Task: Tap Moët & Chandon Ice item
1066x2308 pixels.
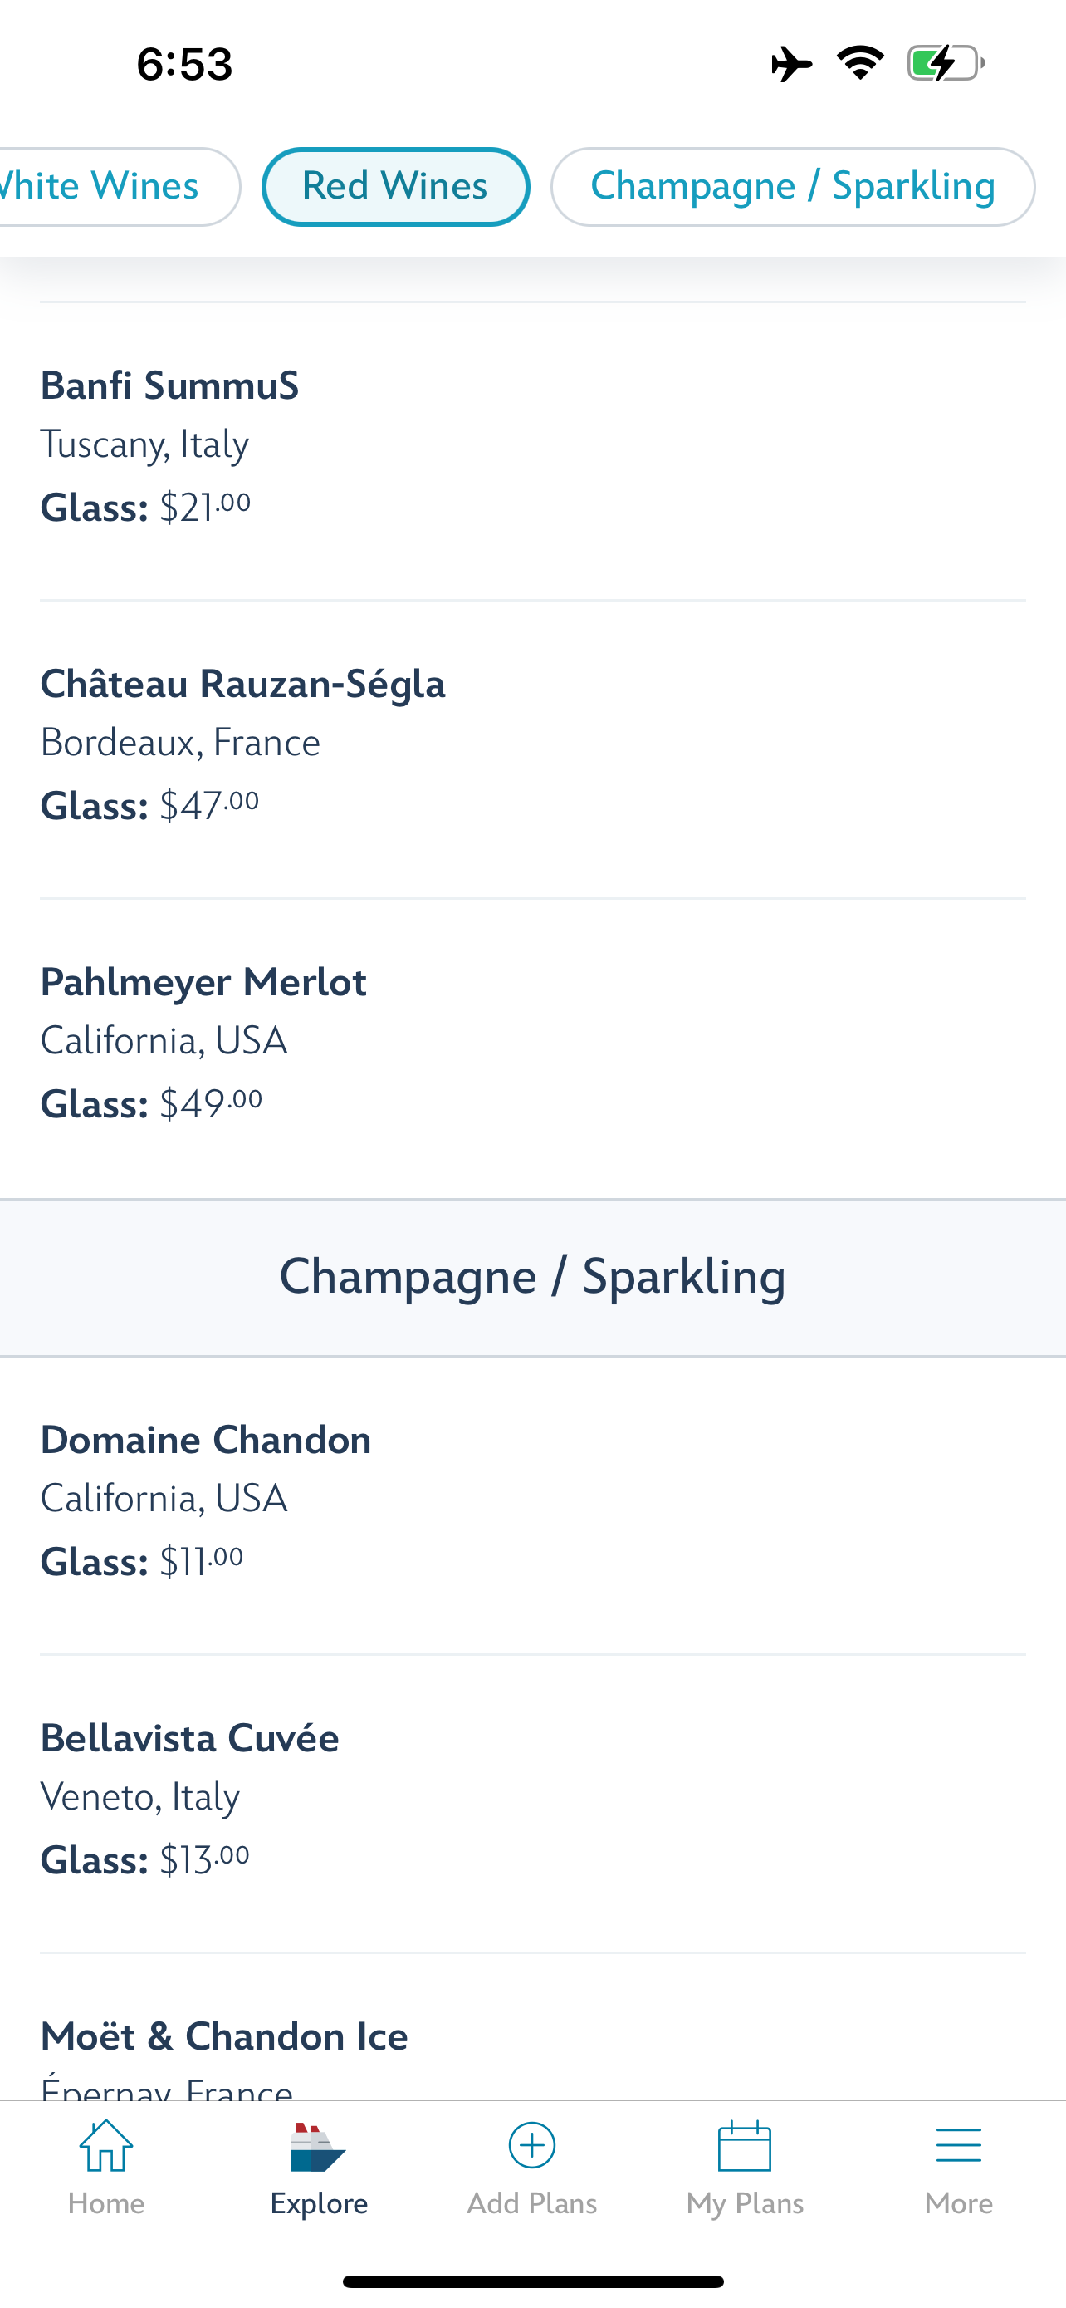Action: point(224,2037)
